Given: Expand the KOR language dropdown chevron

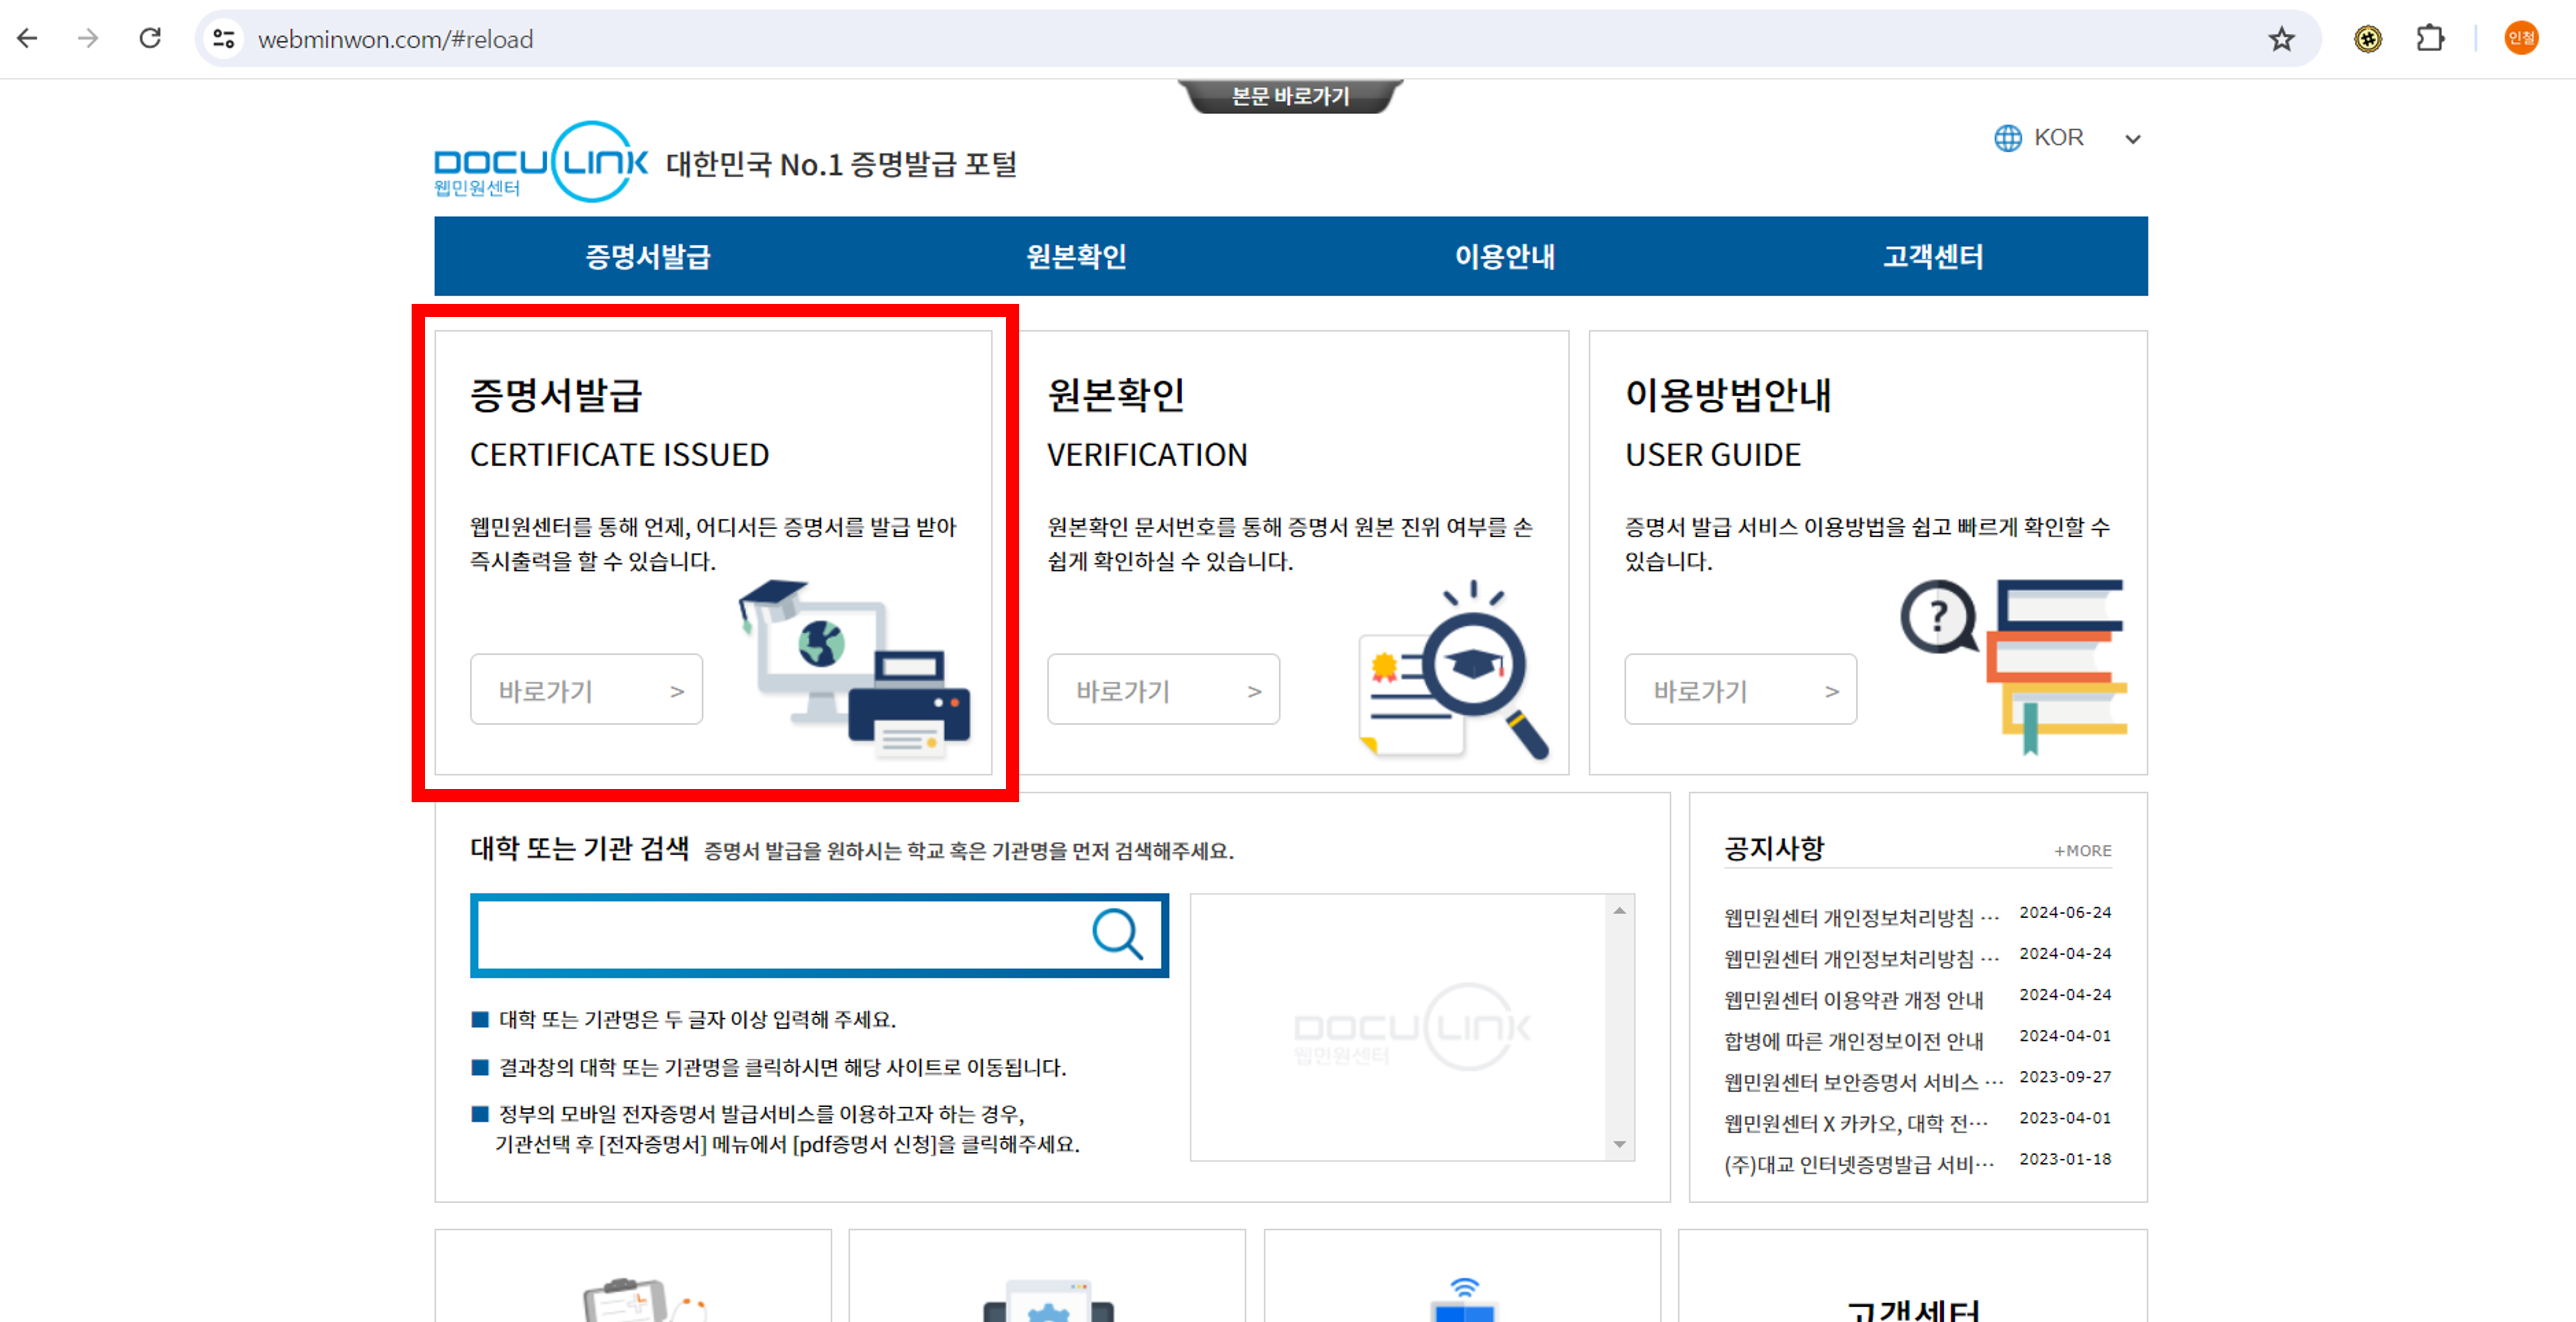Looking at the screenshot, I should point(2133,139).
